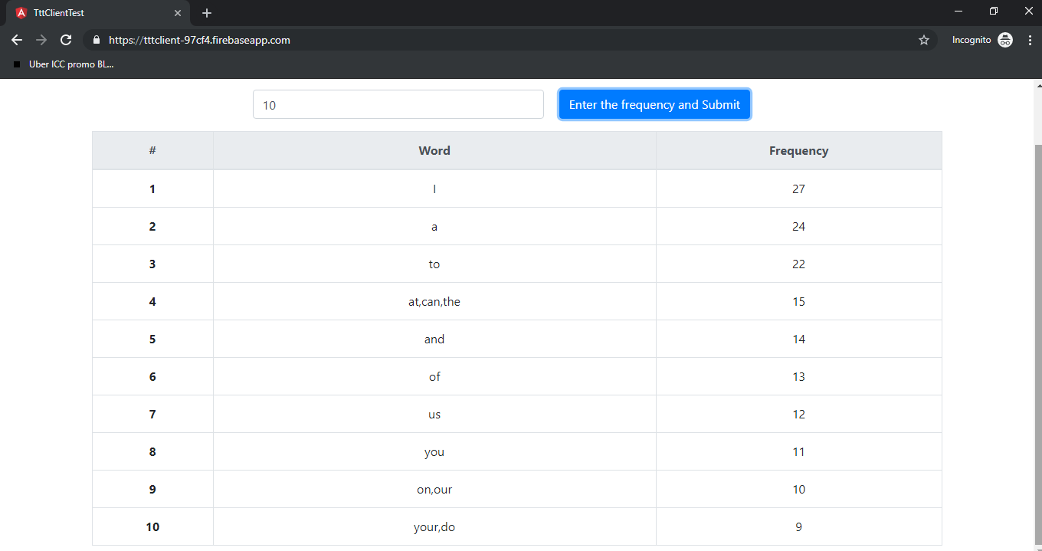Select the word 'you' cell
Screen dimensions: 1042x551
click(x=434, y=451)
